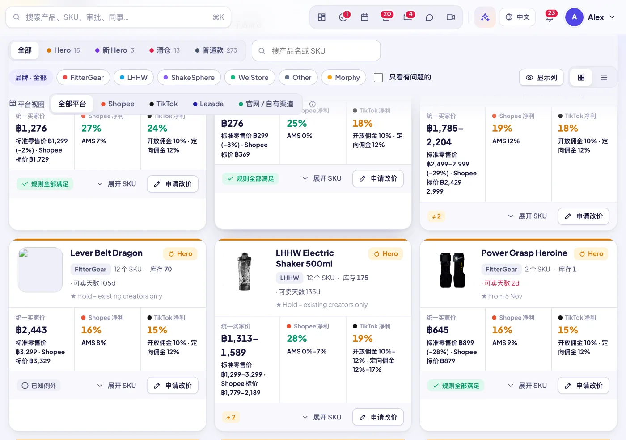
Task: Select the 清仓 tab
Action: 164,50
